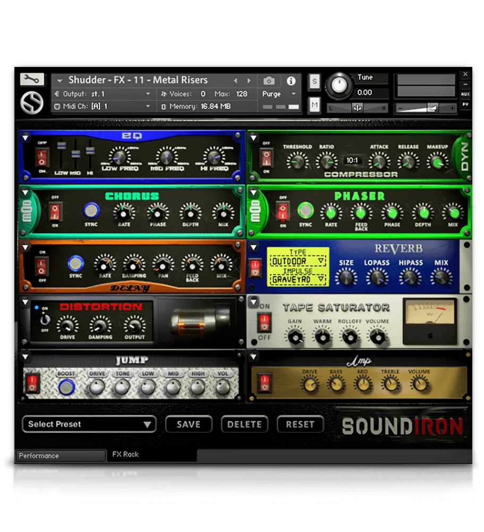Toggle the Delay power switch
The height and width of the screenshot is (532, 484).
42,267
